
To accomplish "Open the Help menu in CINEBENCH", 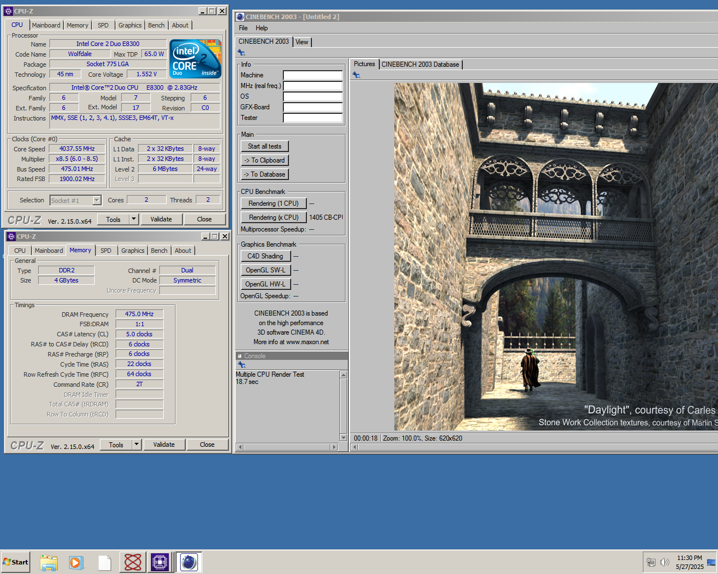I will (x=261, y=28).
